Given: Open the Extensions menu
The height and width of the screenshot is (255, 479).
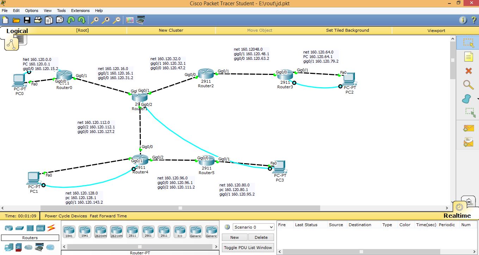Looking at the screenshot, I should [x=80, y=11].
